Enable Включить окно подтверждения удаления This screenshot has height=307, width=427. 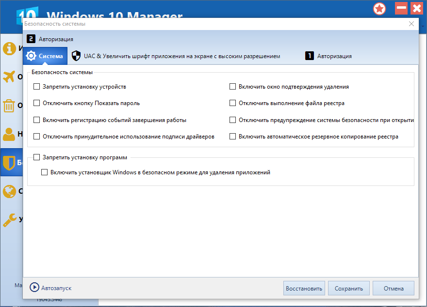coord(232,86)
